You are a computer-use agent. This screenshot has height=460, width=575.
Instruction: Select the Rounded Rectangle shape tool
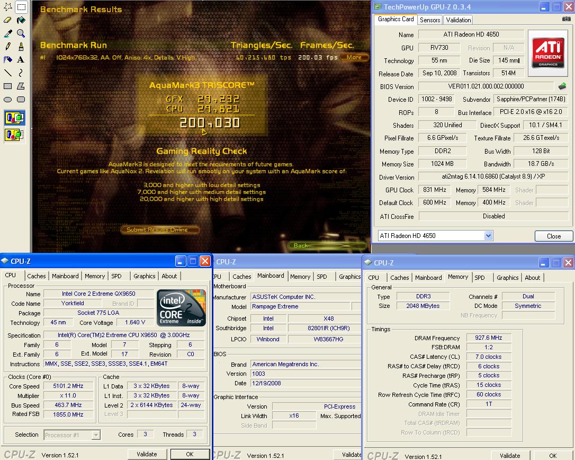pos(21,99)
